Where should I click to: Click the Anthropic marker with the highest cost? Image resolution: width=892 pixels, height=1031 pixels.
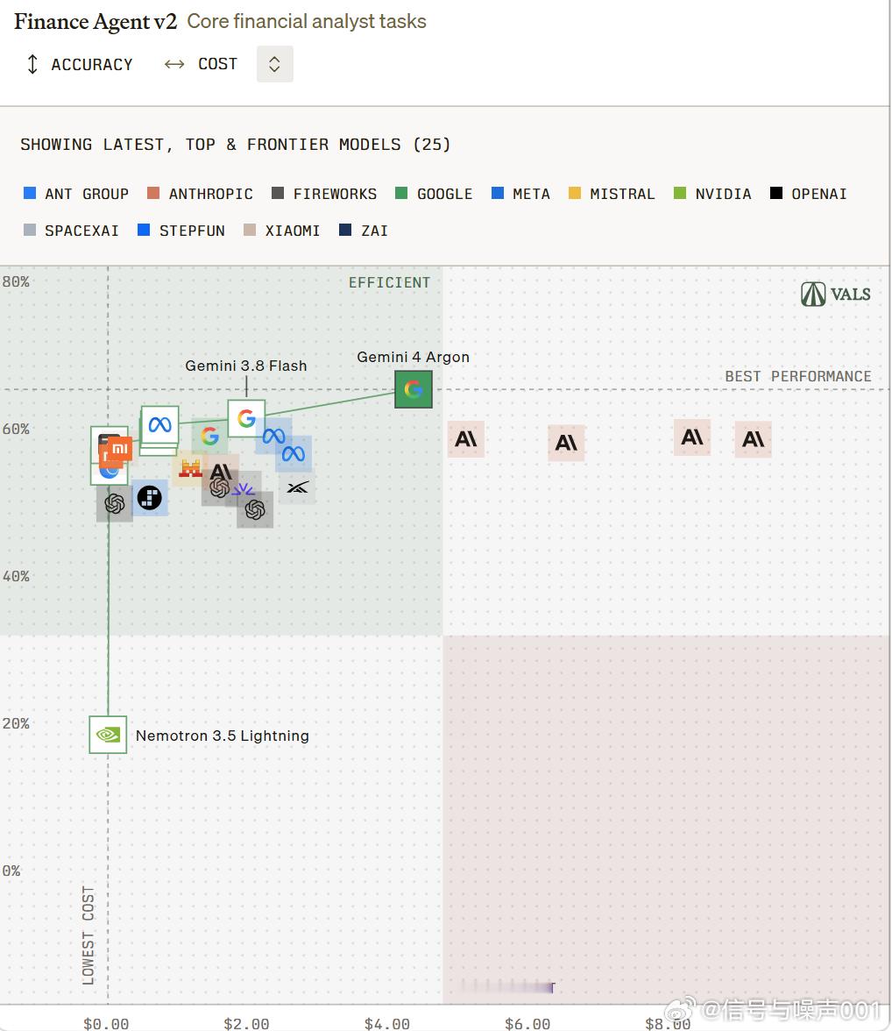click(753, 438)
